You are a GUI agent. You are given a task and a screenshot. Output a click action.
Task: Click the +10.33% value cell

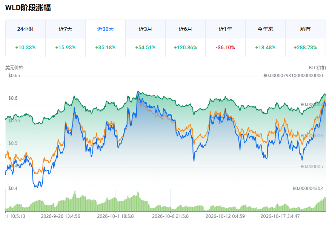(25, 47)
